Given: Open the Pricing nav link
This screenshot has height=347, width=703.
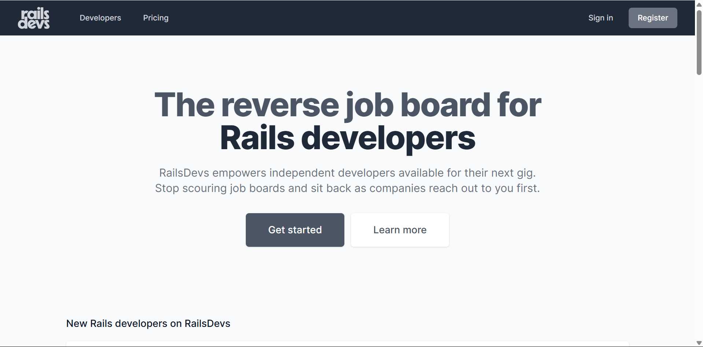Looking at the screenshot, I should tap(156, 18).
